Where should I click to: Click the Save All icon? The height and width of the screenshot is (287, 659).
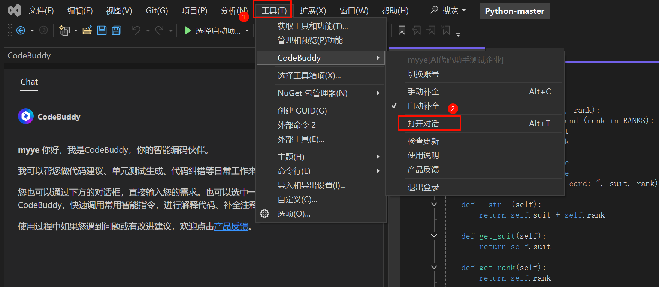pos(117,30)
